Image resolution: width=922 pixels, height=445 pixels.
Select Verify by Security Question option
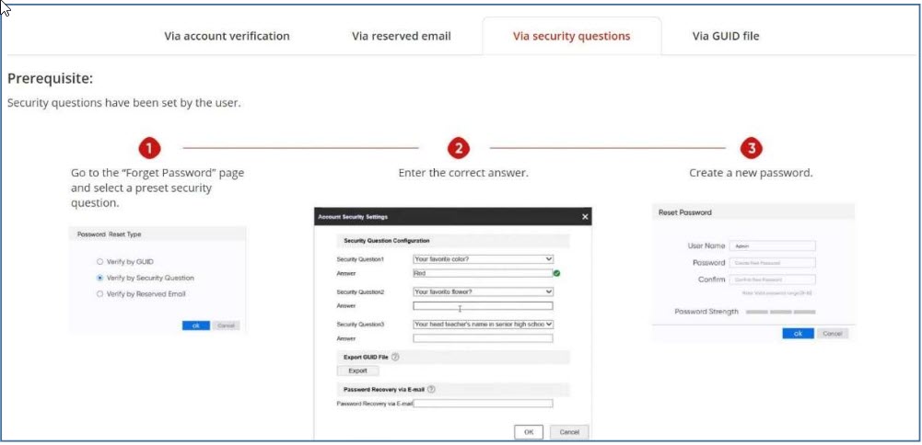(99, 278)
